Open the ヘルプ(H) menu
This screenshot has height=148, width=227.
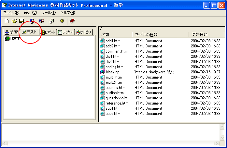(x=68, y=13)
